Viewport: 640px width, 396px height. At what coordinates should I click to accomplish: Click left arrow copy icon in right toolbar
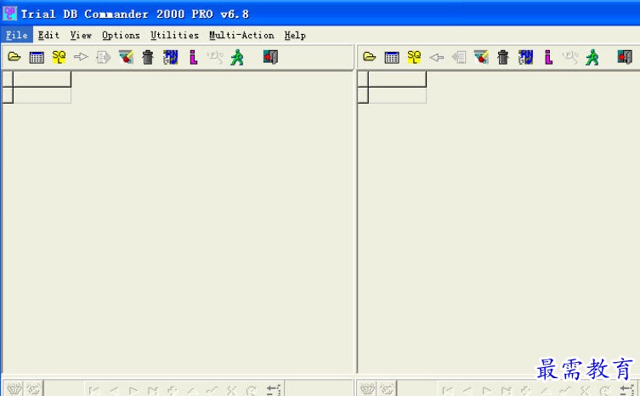point(436,57)
